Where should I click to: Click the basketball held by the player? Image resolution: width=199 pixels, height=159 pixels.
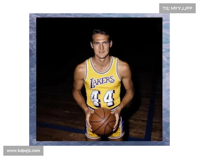[102, 121]
